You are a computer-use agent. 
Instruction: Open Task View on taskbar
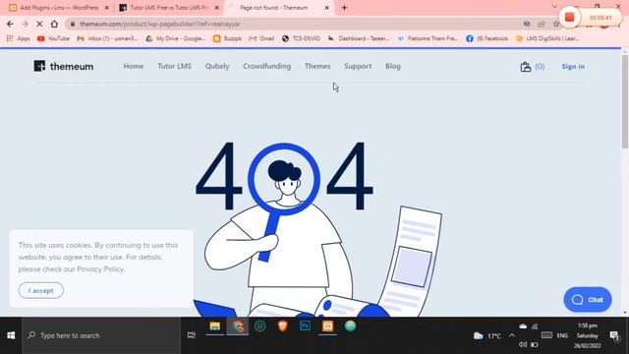(x=192, y=335)
